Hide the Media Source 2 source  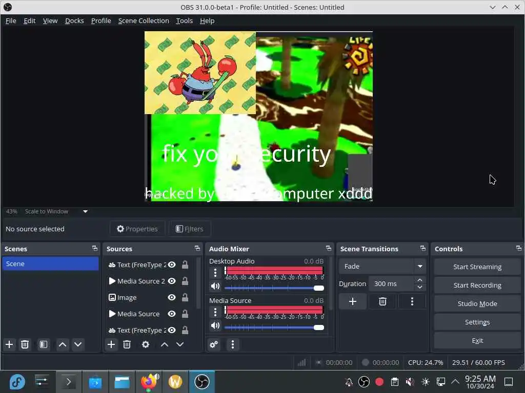tap(172, 281)
